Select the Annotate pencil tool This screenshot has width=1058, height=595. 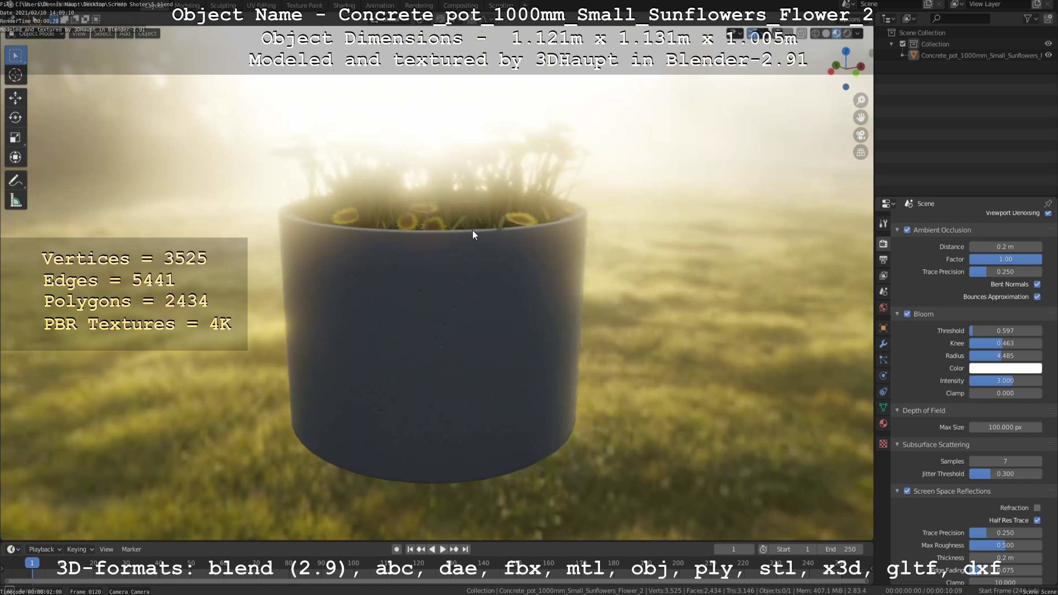(x=15, y=181)
